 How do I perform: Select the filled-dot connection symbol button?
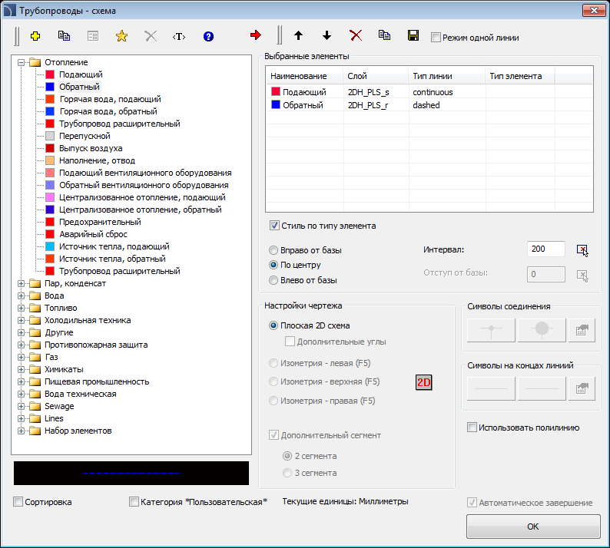coord(542,330)
